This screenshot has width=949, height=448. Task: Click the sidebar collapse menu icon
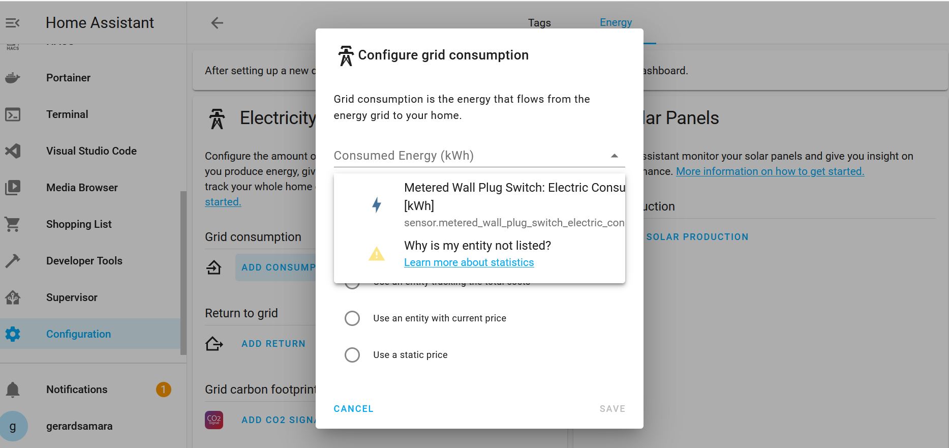pos(13,23)
